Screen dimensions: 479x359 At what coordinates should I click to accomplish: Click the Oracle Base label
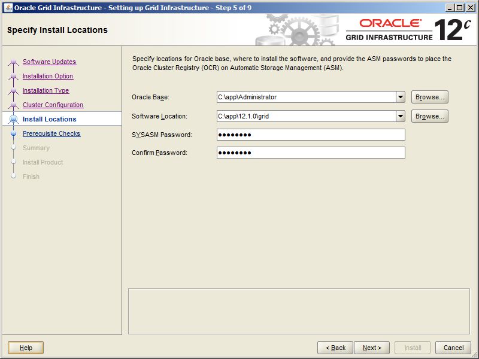tap(150, 97)
